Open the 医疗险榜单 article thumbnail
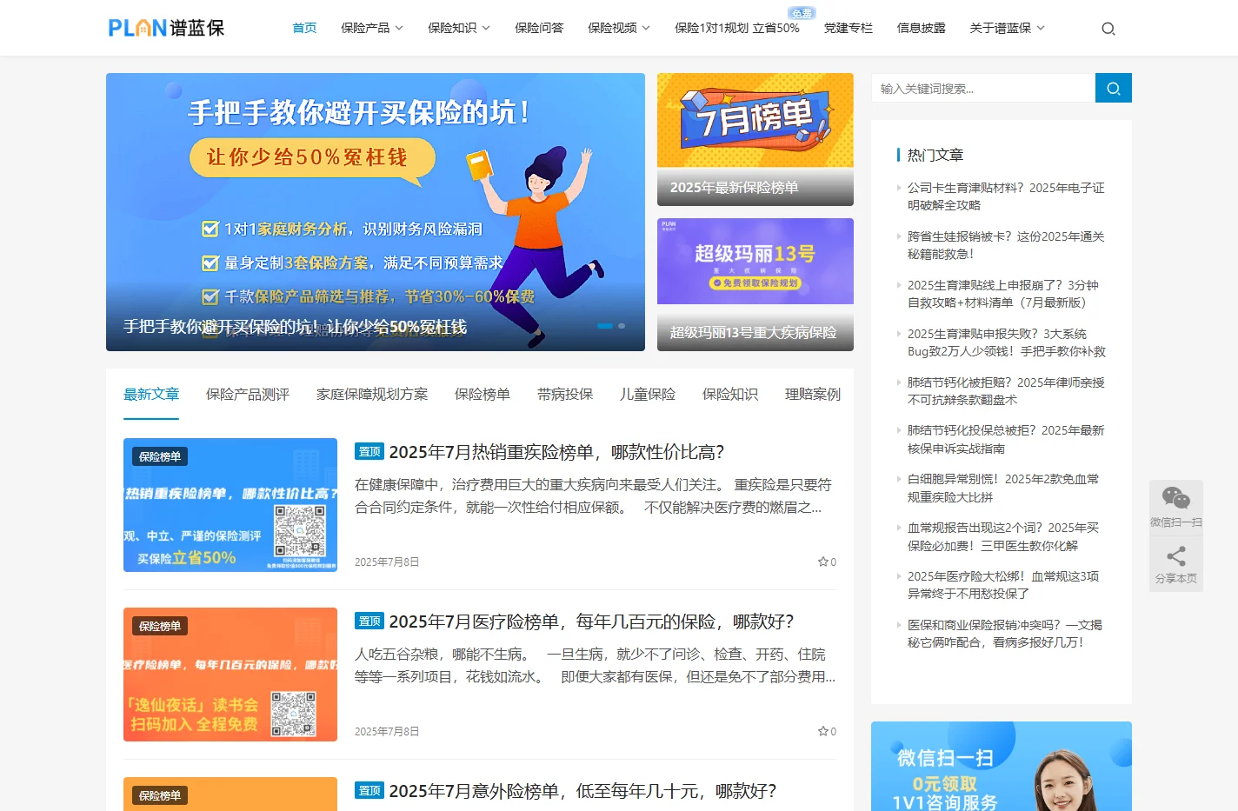1238x811 pixels. [230, 675]
